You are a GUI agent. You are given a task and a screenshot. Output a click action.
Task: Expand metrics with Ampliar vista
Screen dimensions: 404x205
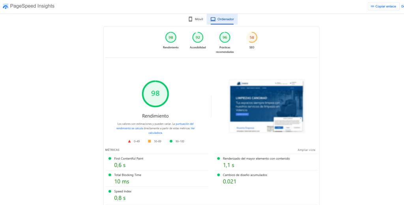coord(306,150)
